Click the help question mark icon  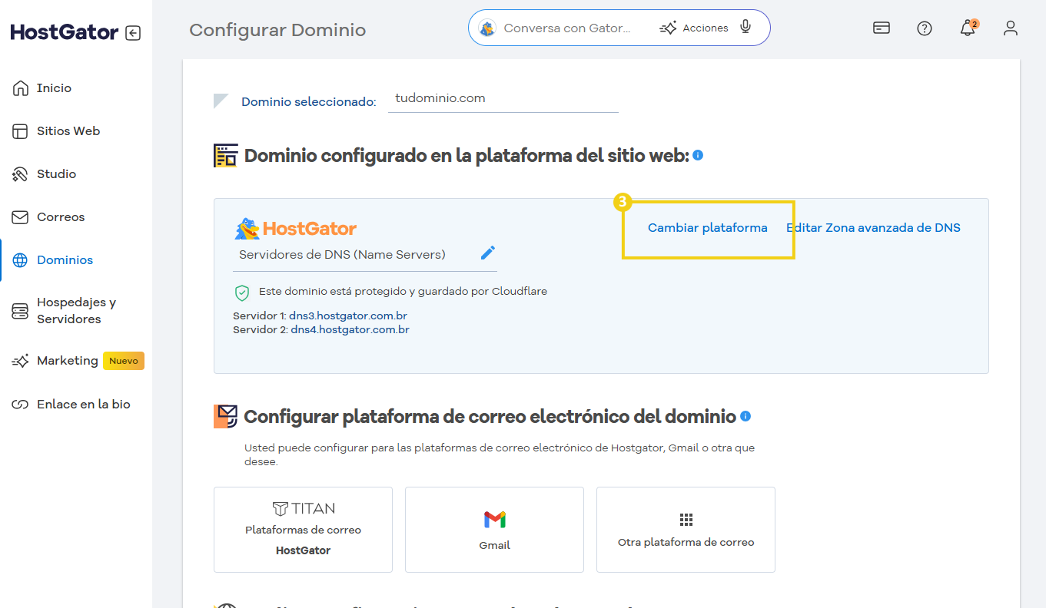[924, 28]
